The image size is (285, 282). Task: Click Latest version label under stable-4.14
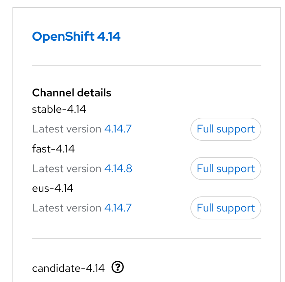pos(67,129)
